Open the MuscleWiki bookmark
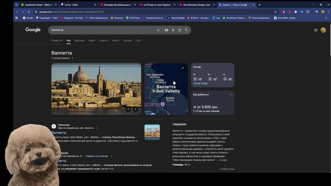331x186 pixels. [285, 18]
